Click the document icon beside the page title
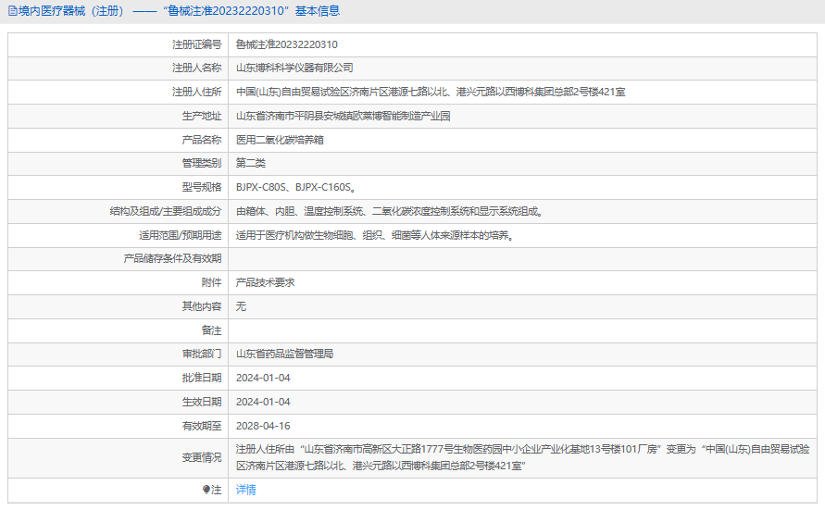The image size is (825, 510). click(x=13, y=11)
